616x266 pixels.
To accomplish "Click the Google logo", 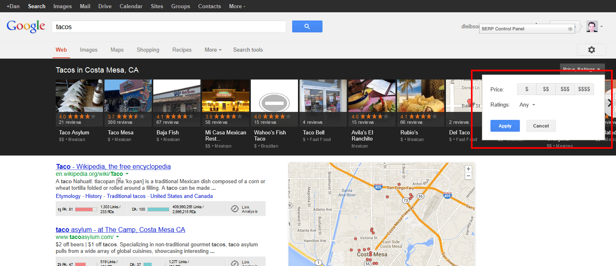I will click(26, 26).
